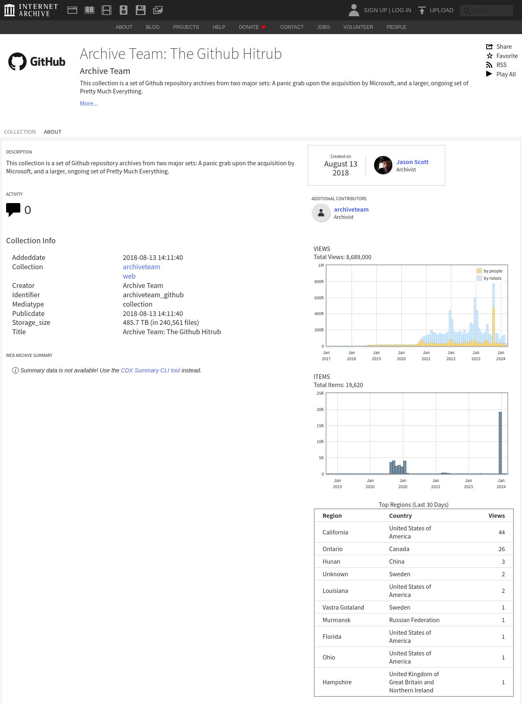This screenshot has width=522, height=705.
Task: Click the California region cell
Action: coord(335,532)
